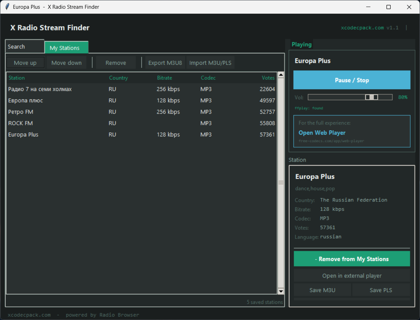Click the xcodecpack.com v1.1 header link
Screen dimensions: 420x320
click(x=370, y=28)
